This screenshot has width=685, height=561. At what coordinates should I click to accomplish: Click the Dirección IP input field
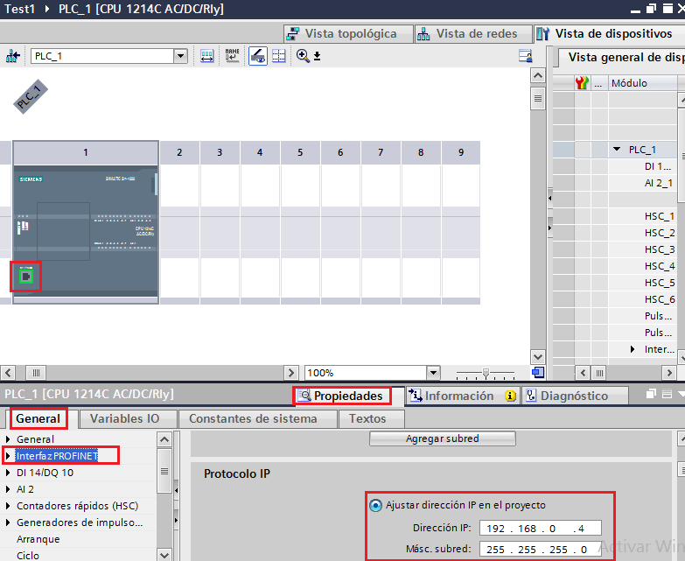pos(541,529)
